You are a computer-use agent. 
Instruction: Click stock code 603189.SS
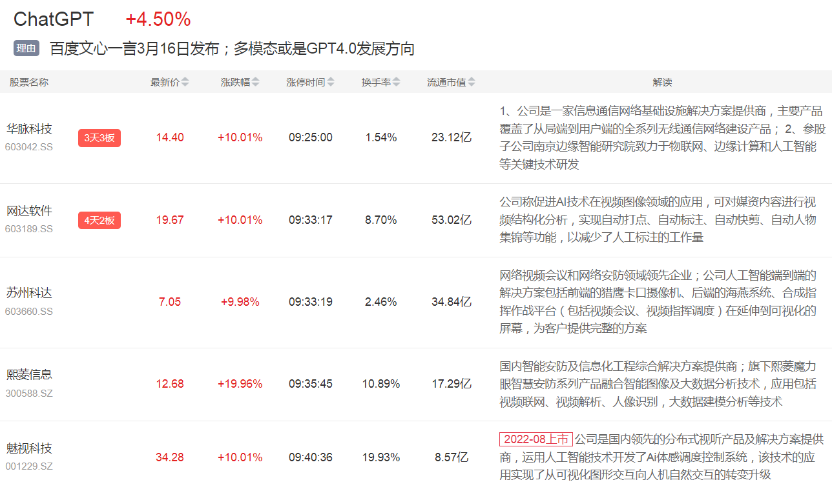[x=29, y=229]
